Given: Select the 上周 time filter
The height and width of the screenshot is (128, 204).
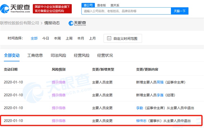Looking at the screenshot, I should tap(69, 38).
